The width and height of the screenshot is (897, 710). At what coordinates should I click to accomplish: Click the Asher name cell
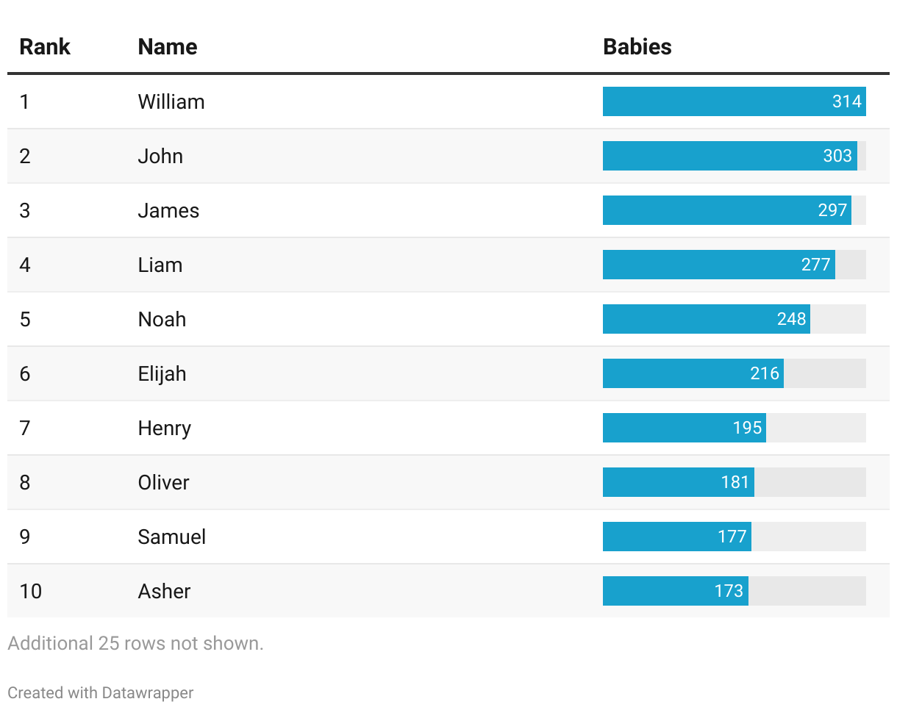[x=164, y=591]
